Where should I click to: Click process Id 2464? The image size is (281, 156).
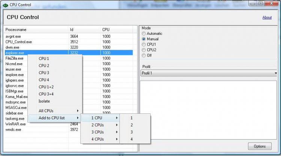point(74,124)
